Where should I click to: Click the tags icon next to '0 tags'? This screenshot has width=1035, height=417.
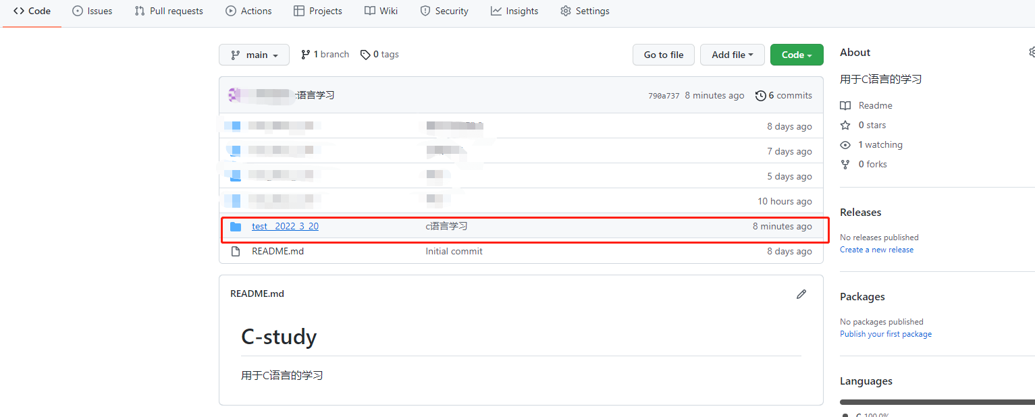(365, 54)
